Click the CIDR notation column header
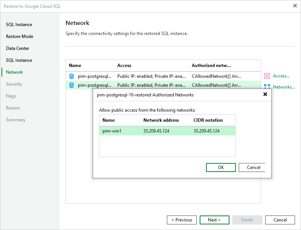 point(208,120)
